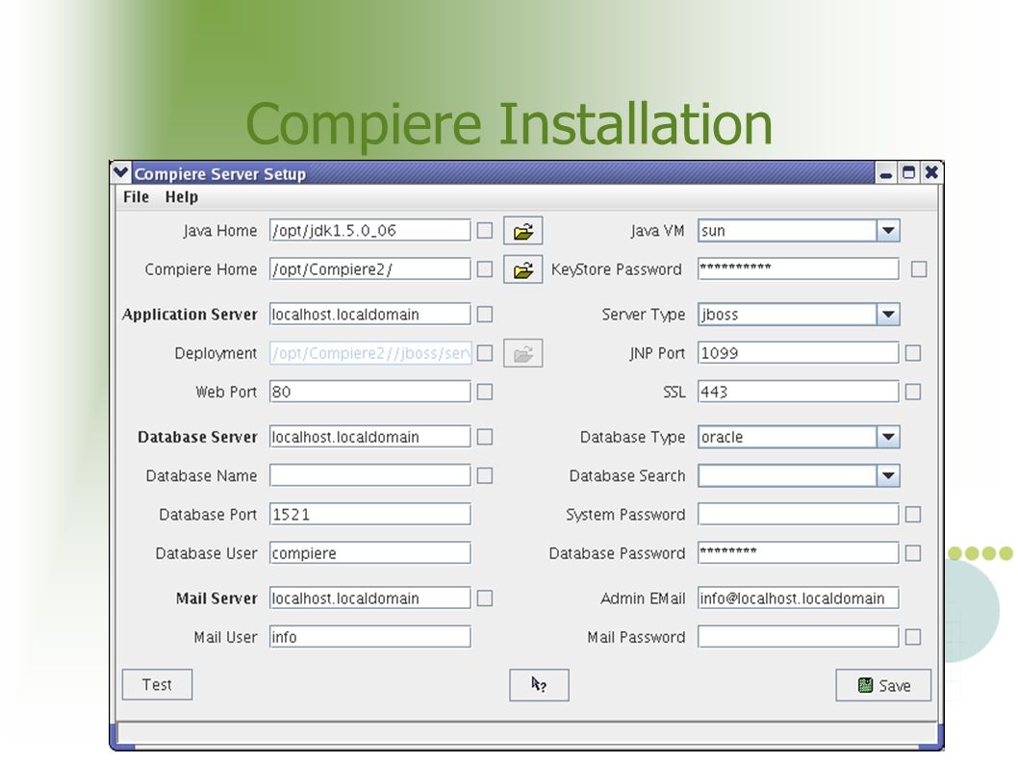Click the Java Home path field
The image size is (1018, 763).
(370, 231)
